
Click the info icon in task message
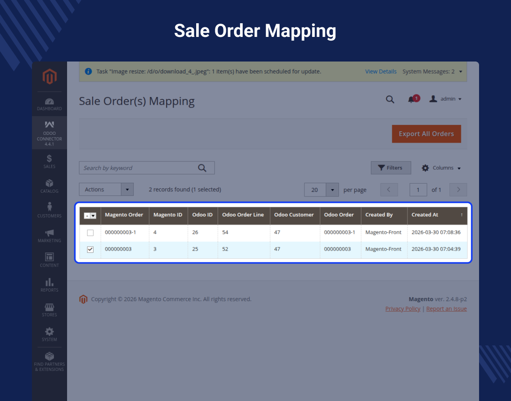(88, 71)
